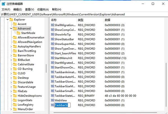Select the FileExts key

[x=22, y=91]
